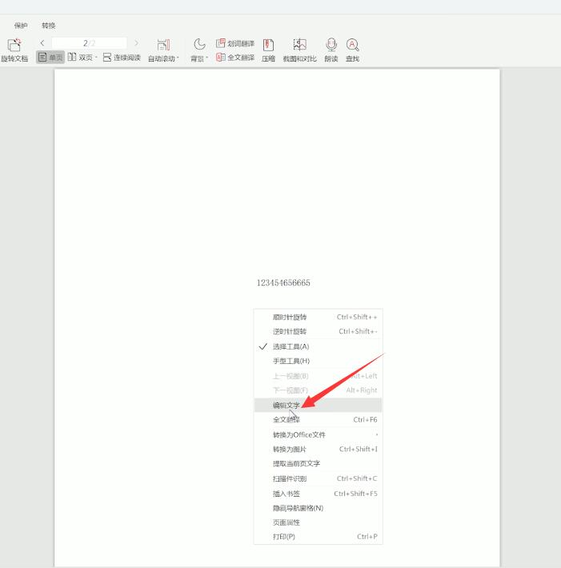This screenshot has height=568, width=561.
Task: Click the Auto Scroll (自动滚动) icon
Action: (163, 45)
